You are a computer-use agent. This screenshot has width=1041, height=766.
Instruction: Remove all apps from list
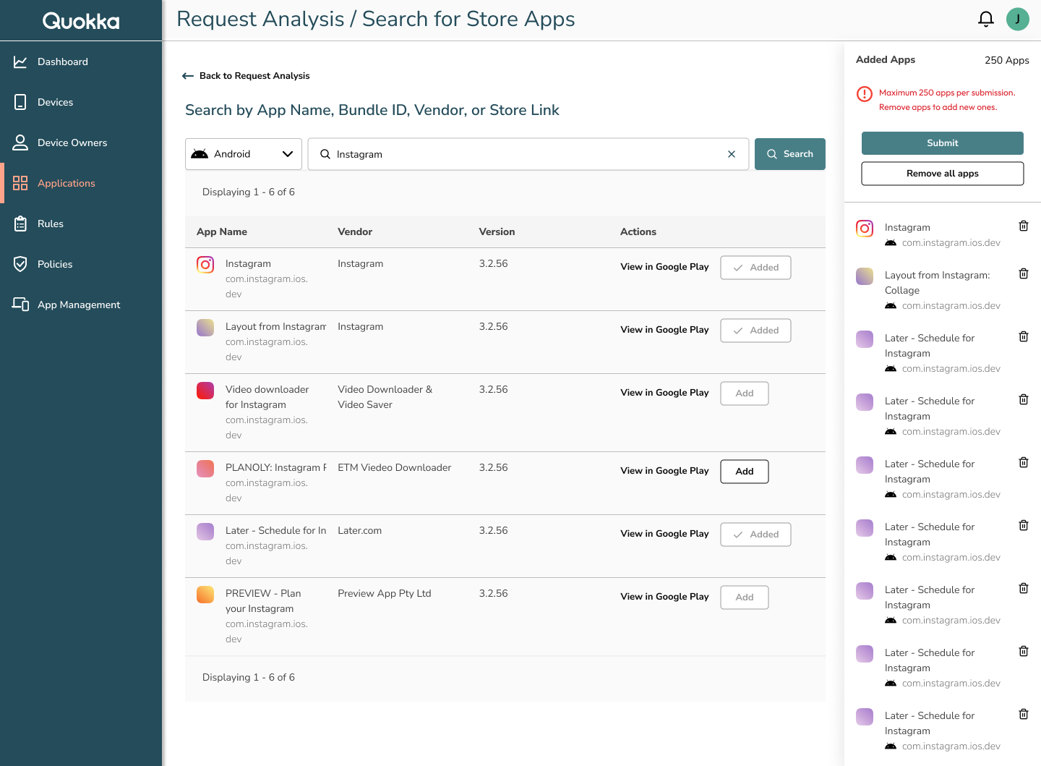coord(943,174)
